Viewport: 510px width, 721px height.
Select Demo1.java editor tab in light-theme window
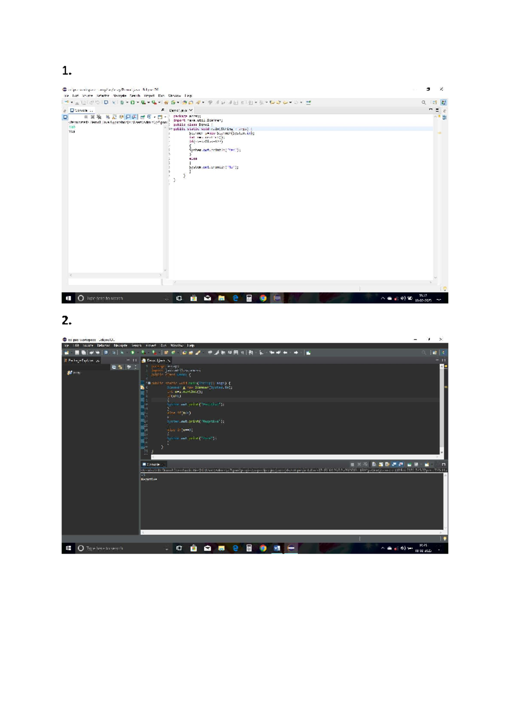(181, 111)
